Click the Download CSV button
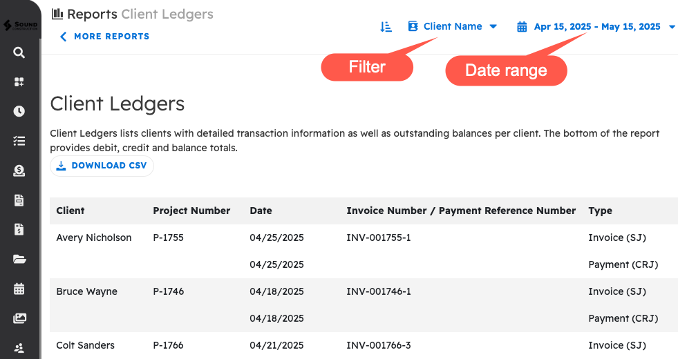678x359 pixels. click(x=102, y=166)
